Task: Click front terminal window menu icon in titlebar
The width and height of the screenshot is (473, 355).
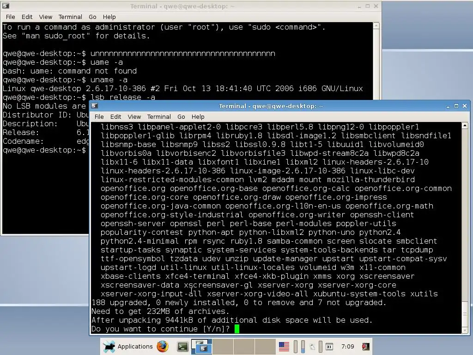Action: click(94, 106)
